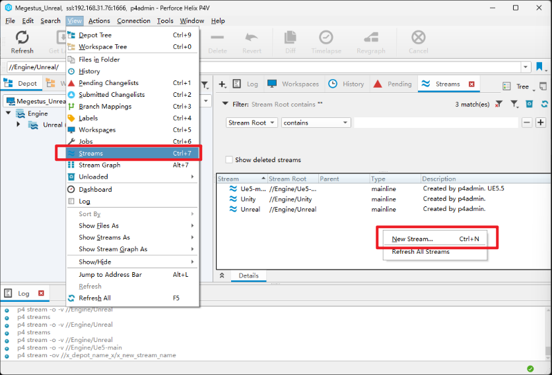Sort by the Type column header
This screenshot has height=375, width=552.
tap(395, 179)
